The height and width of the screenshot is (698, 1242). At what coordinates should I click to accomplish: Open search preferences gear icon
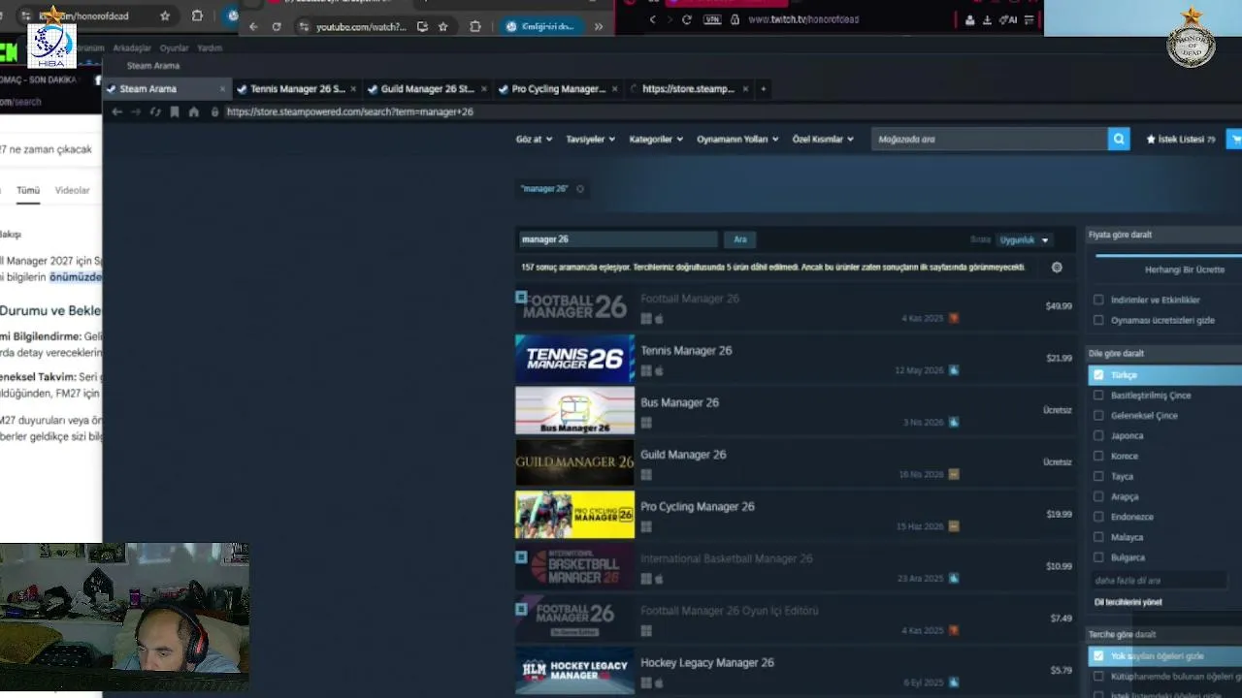pos(1057,268)
